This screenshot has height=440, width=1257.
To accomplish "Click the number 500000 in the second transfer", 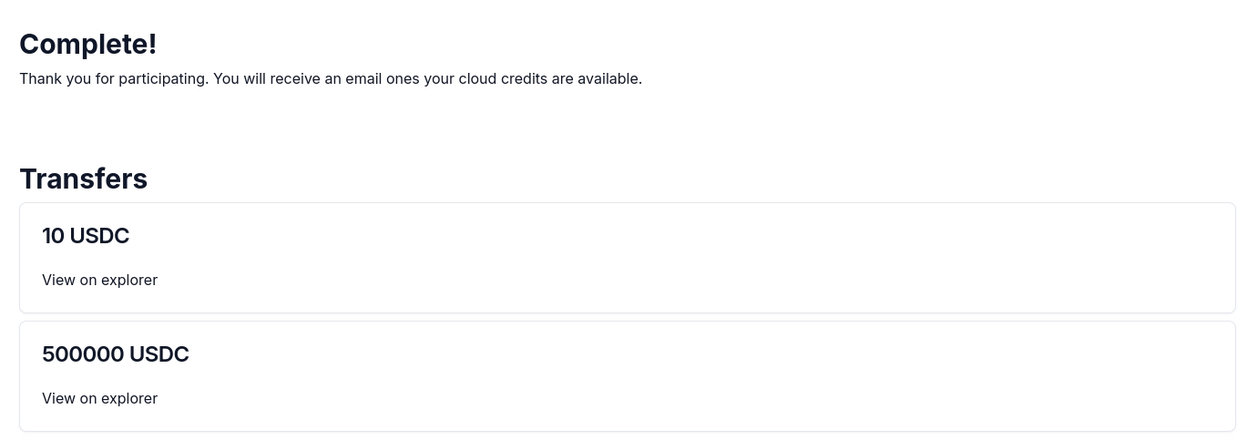I will coord(83,354).
